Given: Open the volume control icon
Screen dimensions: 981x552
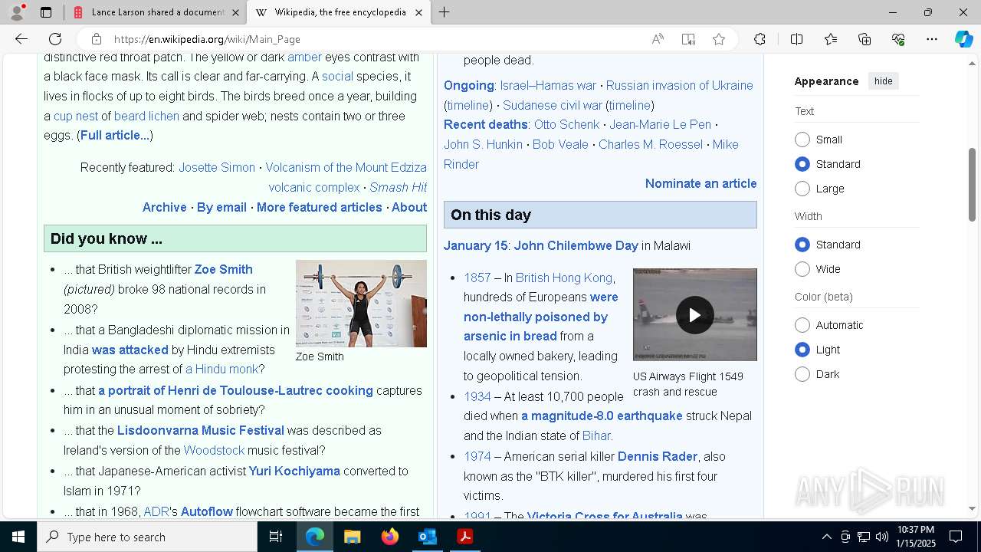Looking at the screenshot, I should [x=882, y=537].
